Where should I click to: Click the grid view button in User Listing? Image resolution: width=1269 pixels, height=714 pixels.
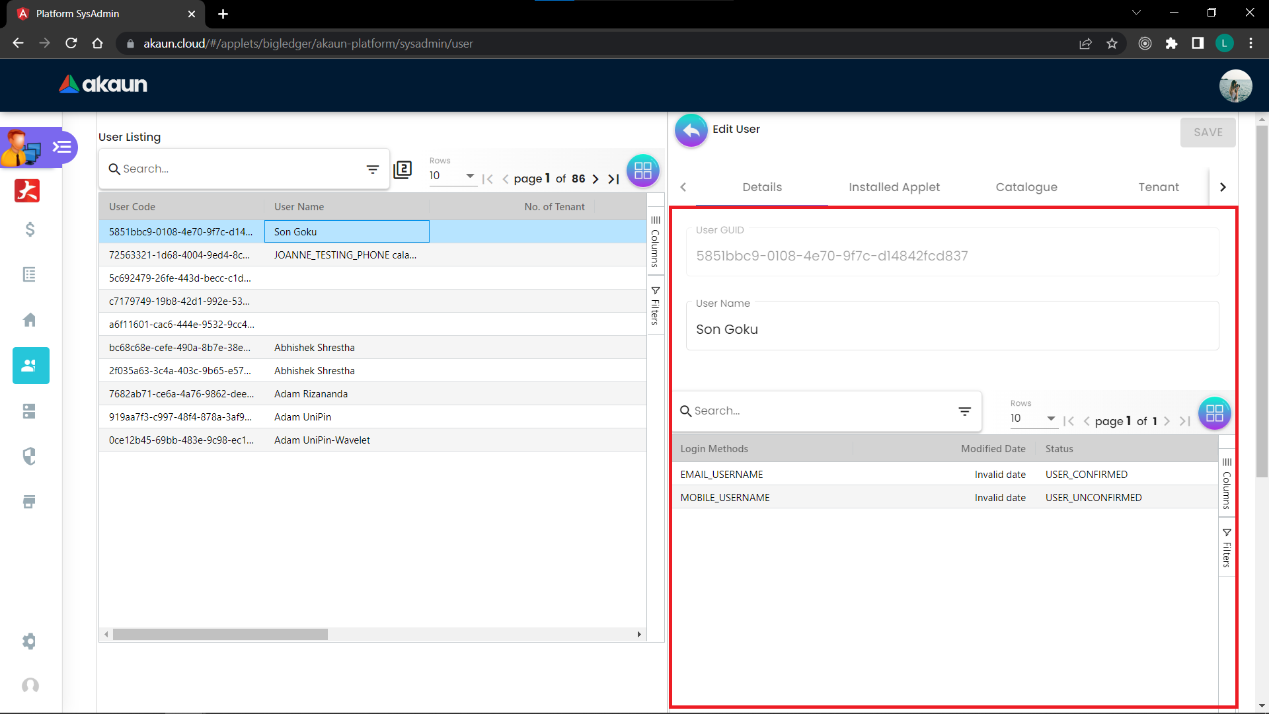pyautogui.click(x=642, y=171)
